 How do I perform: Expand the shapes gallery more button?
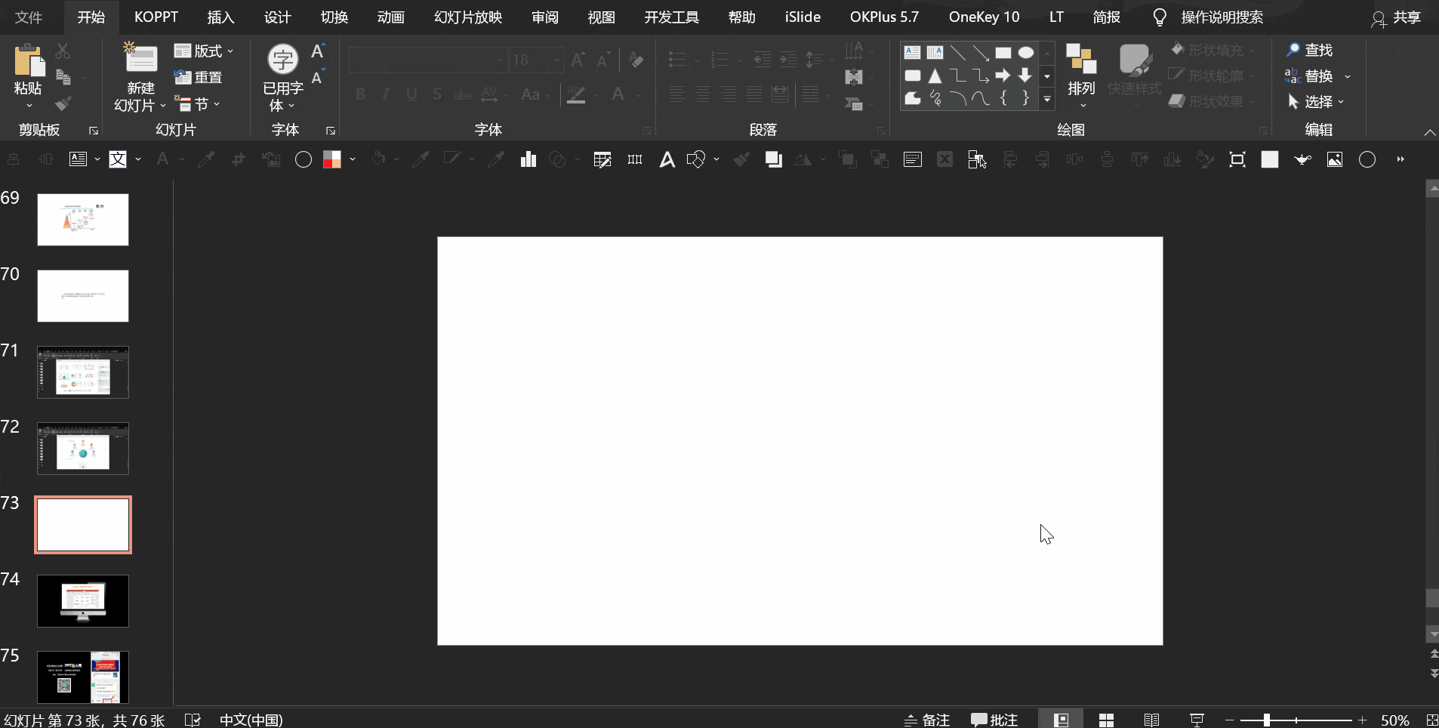1047,99
